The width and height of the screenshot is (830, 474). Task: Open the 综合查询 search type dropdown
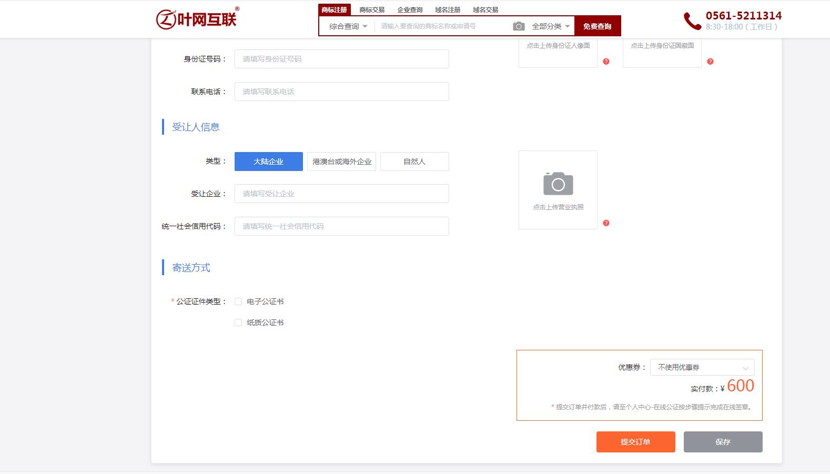pos(348,26)
